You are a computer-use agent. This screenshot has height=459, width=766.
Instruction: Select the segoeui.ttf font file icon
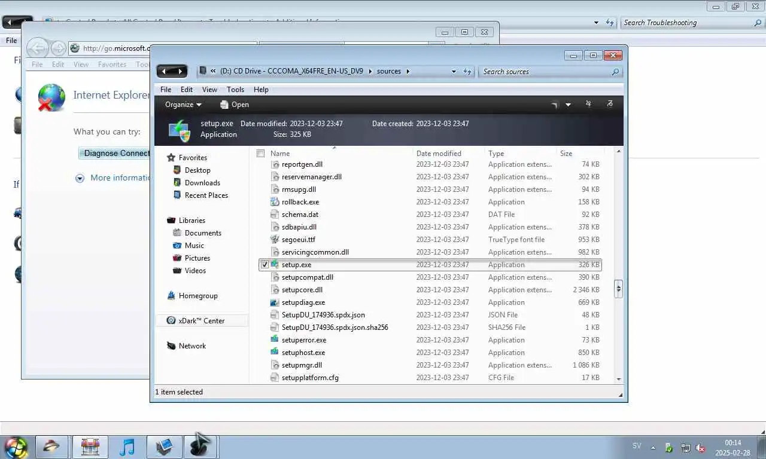point(275,239)
